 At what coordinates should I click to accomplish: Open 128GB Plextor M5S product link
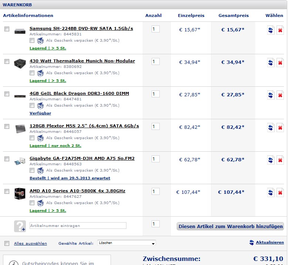coord(84,126)
